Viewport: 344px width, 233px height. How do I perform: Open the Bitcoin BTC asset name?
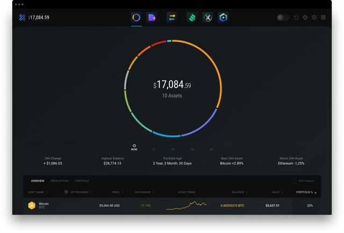click(x=44, y=206)
